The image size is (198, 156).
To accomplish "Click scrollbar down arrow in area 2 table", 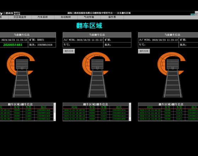I will (130, 120).
